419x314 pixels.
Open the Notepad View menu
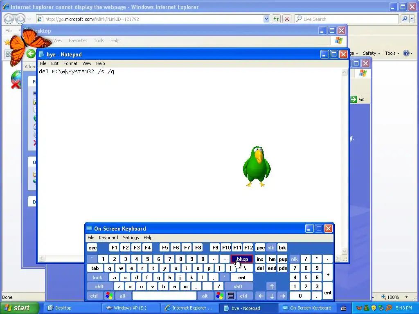tap(87, 63)
